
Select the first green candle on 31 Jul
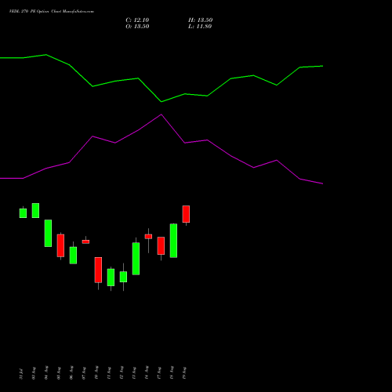(23, 213)
